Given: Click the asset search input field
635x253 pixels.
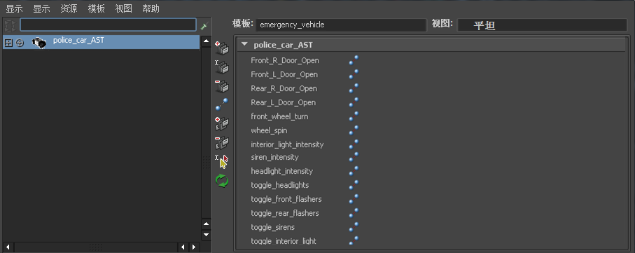Looking at the screenshot, I should pos(108,25).
